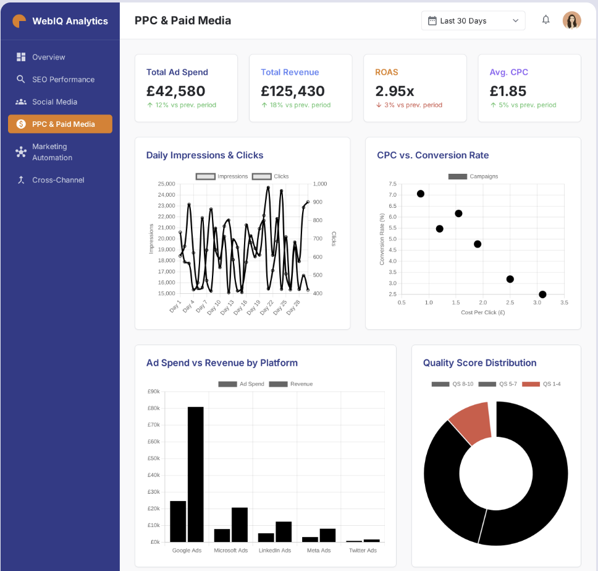Open the Last 30 Days dropdown
598x571 pixels.
click(473, 20)
